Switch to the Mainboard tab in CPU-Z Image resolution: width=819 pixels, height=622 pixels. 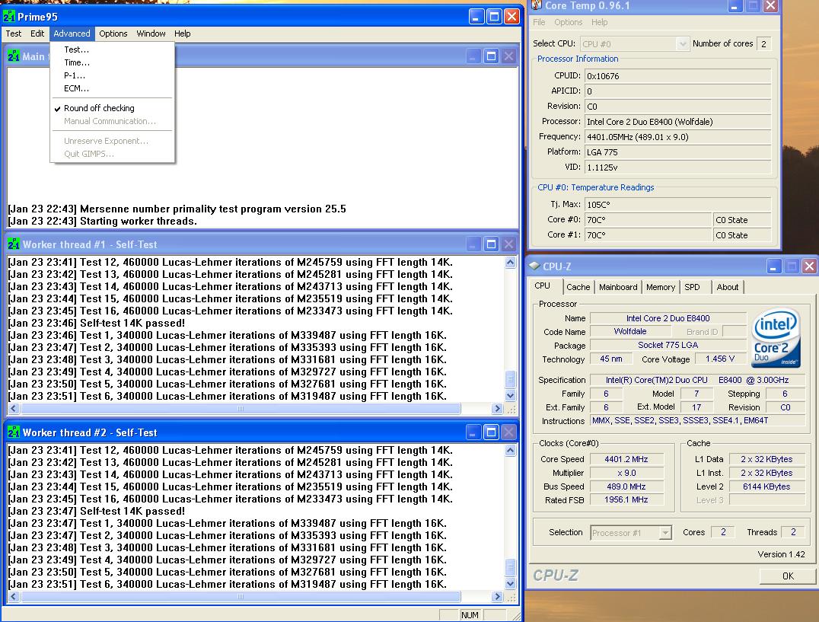[618, 287]
